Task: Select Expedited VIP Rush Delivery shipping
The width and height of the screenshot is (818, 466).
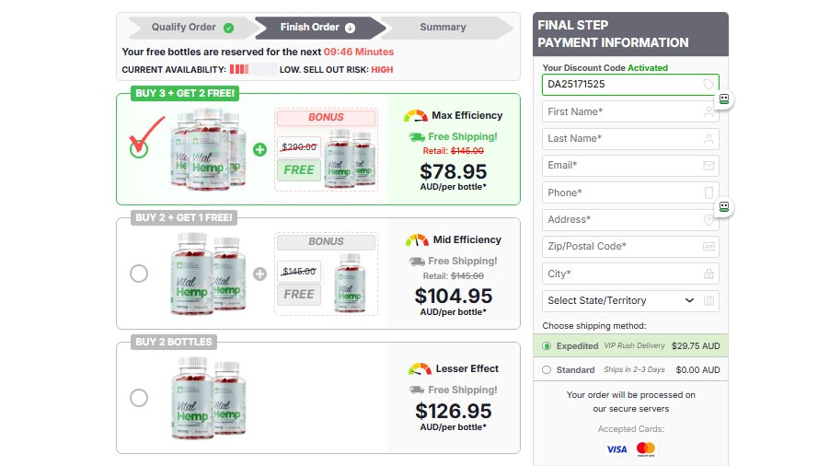Action: point(547,346)
